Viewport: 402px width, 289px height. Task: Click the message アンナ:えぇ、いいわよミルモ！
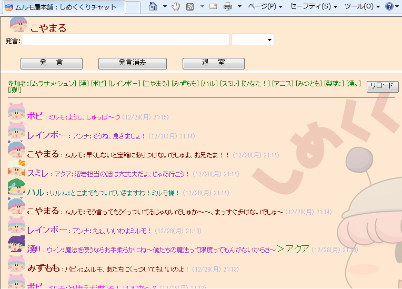click(112, 231)
